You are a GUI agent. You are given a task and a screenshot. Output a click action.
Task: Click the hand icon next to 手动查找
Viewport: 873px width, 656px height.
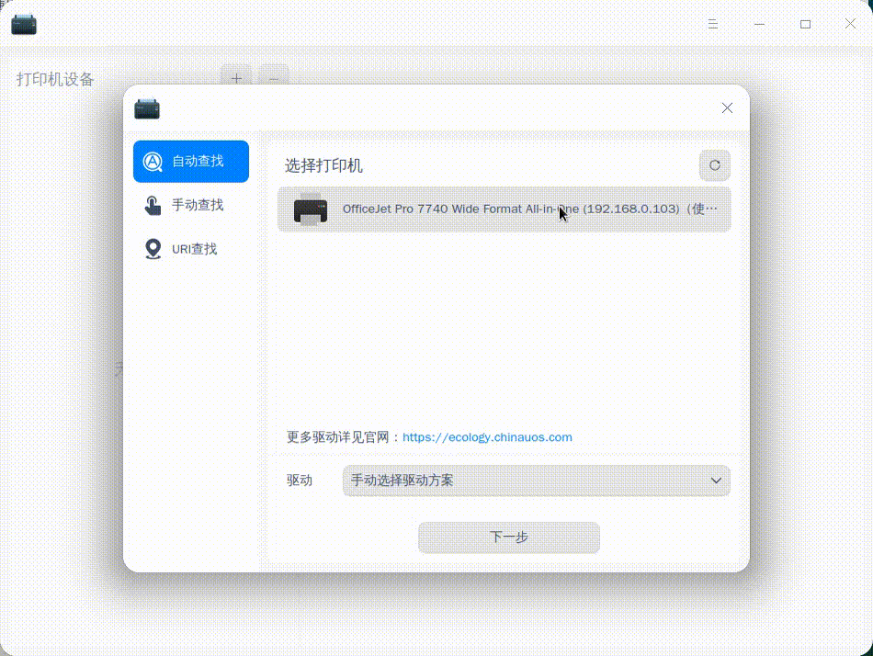pyautogui.click(x=153, y=204)
